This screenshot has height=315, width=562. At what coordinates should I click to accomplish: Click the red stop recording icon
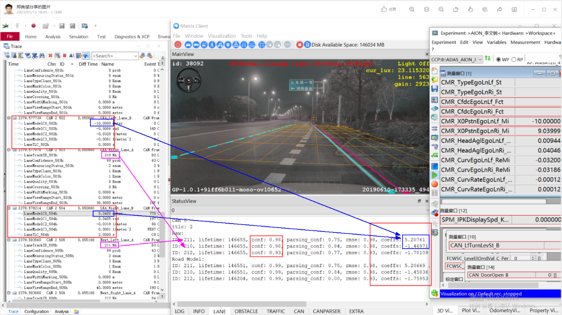(x=299, y=44)
